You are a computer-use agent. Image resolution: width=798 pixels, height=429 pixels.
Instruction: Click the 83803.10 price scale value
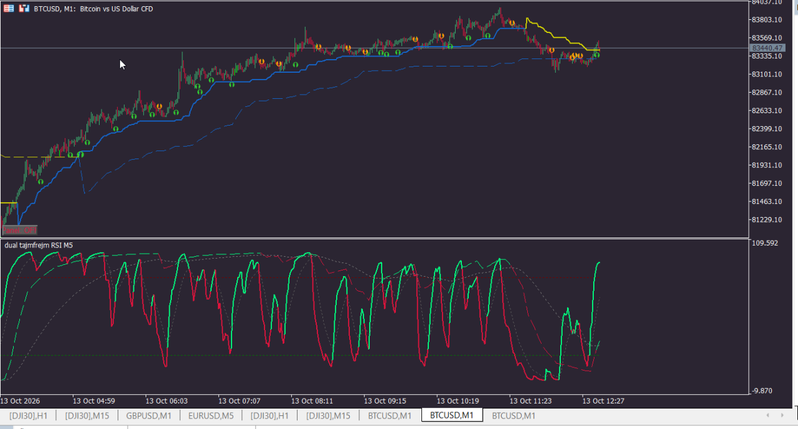coord(767,20)
